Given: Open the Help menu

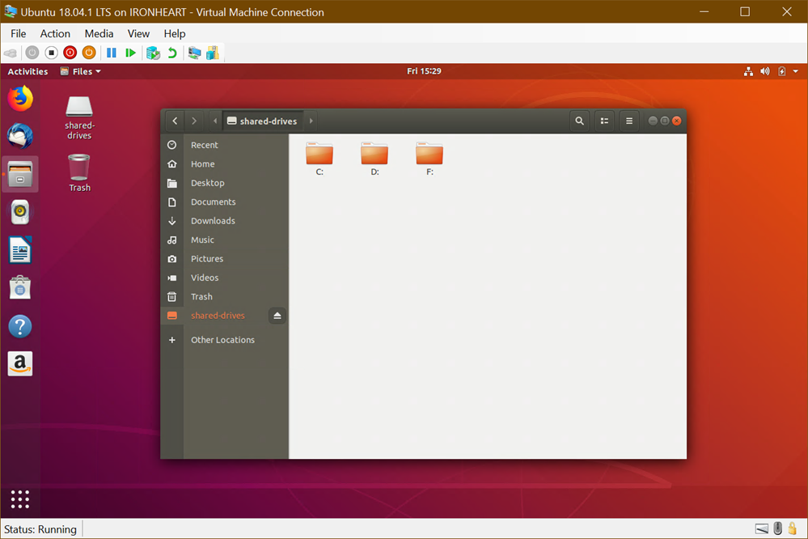Looking at the screenshot, I should point(175,33).
